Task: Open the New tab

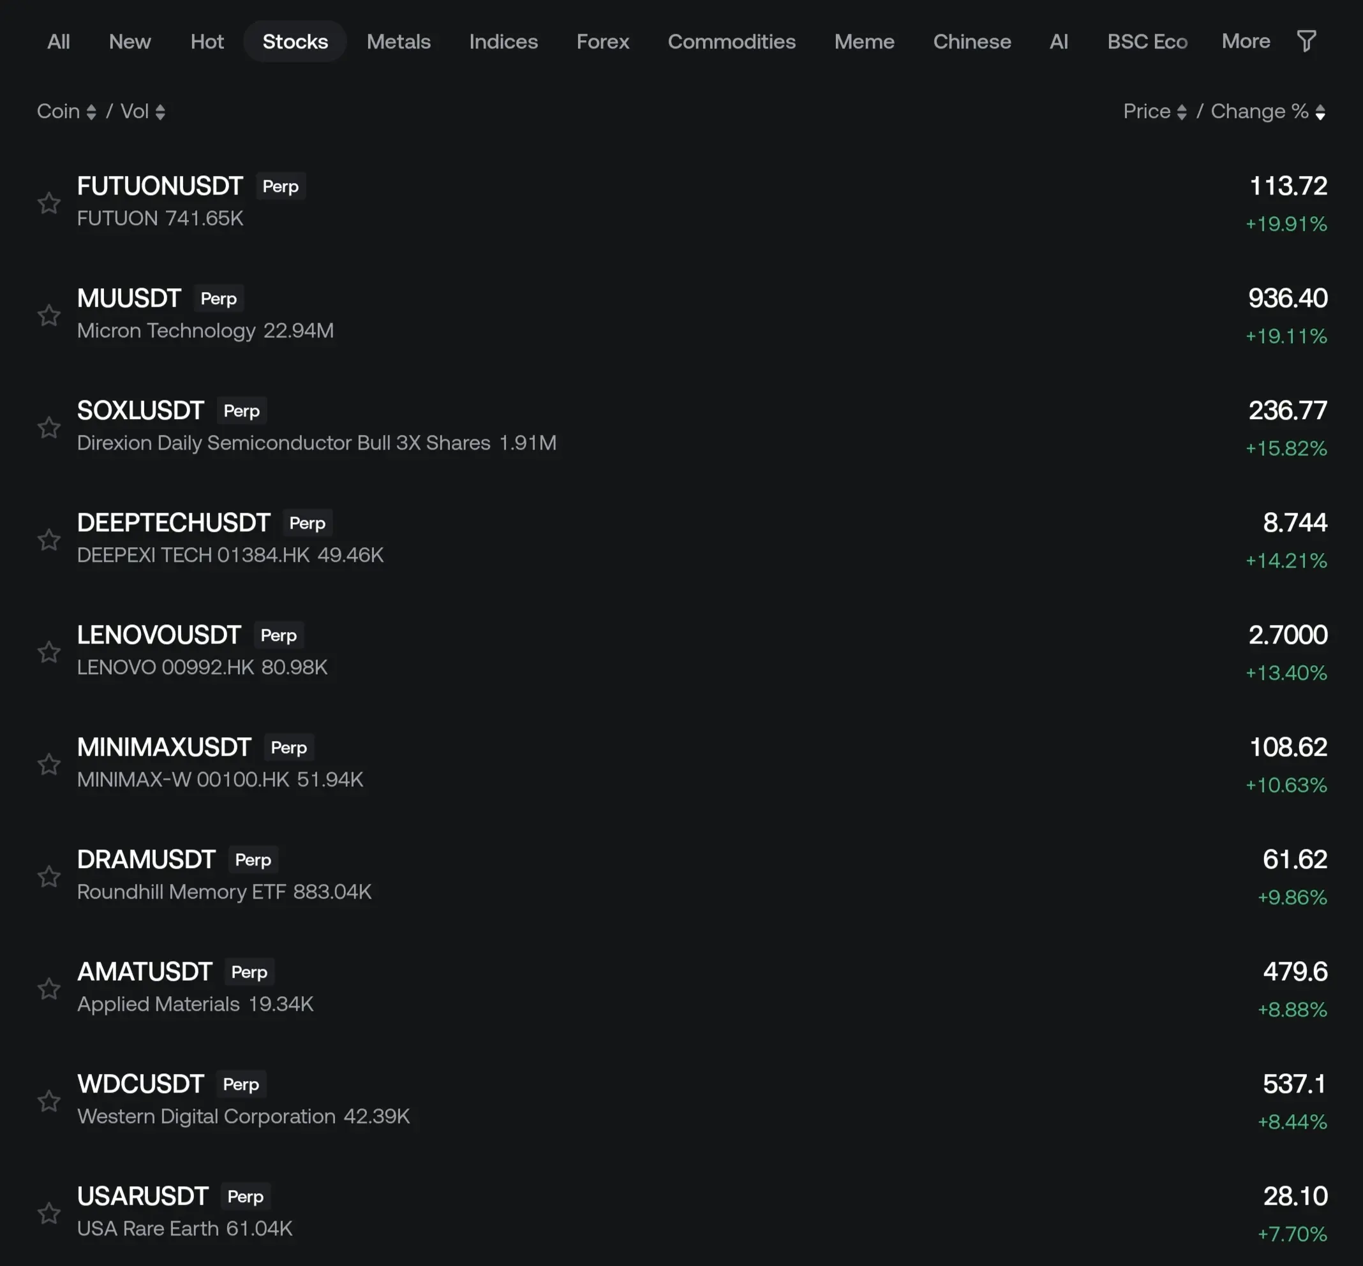Action: [x=130, y=41]
